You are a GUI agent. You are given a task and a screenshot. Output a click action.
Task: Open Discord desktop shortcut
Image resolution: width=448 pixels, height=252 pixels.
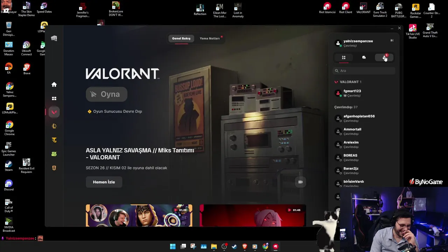click(9, 185)
